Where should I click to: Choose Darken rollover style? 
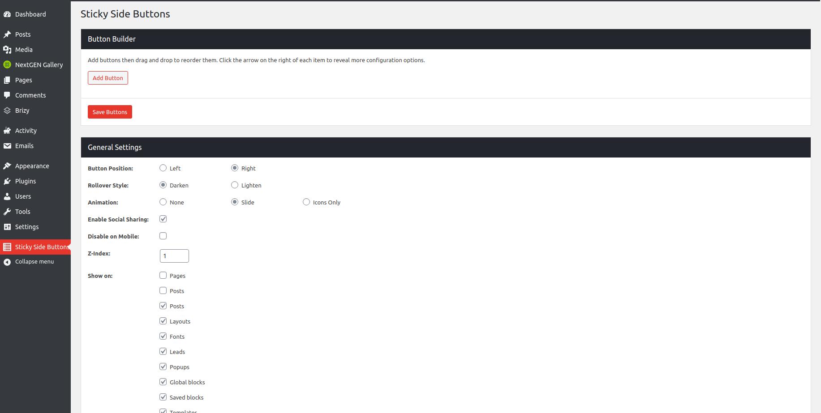(x=163, y=185)
